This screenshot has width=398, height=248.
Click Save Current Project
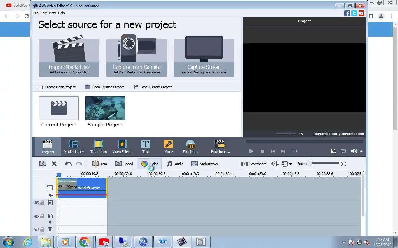153,87
